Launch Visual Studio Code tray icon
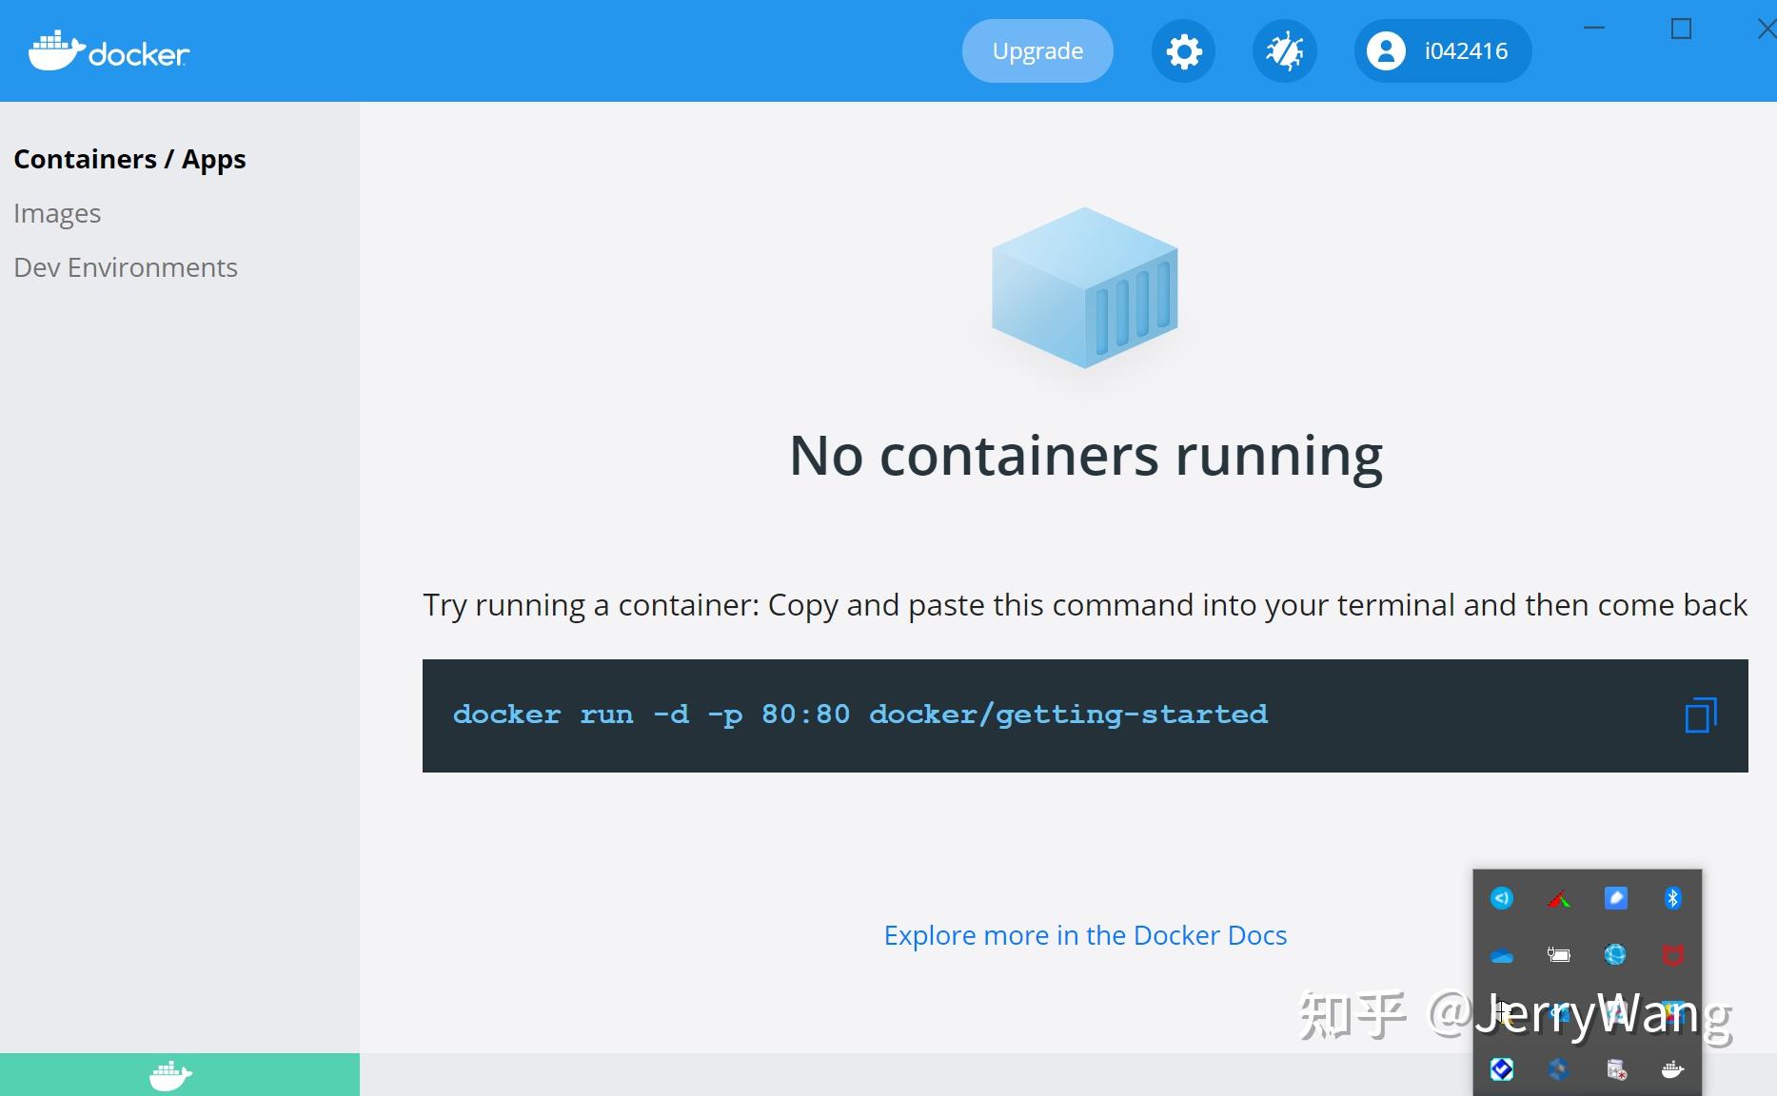The image size is (1777, 1096). click(x=1502, y=898)
